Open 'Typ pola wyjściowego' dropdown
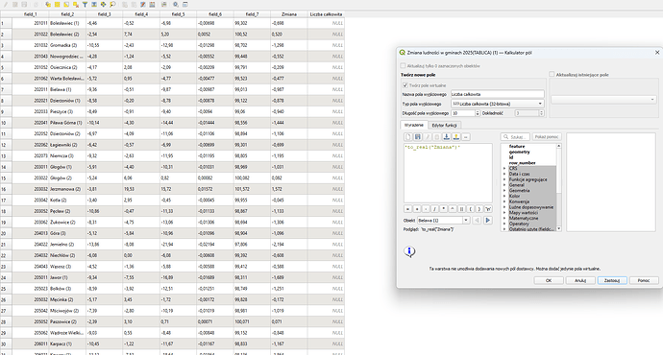663x355 pixels. tap(498, 104)
